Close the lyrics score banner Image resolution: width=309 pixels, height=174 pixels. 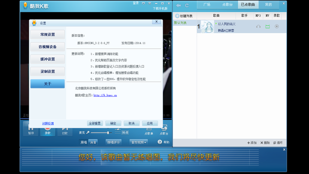tap(284, 150)
